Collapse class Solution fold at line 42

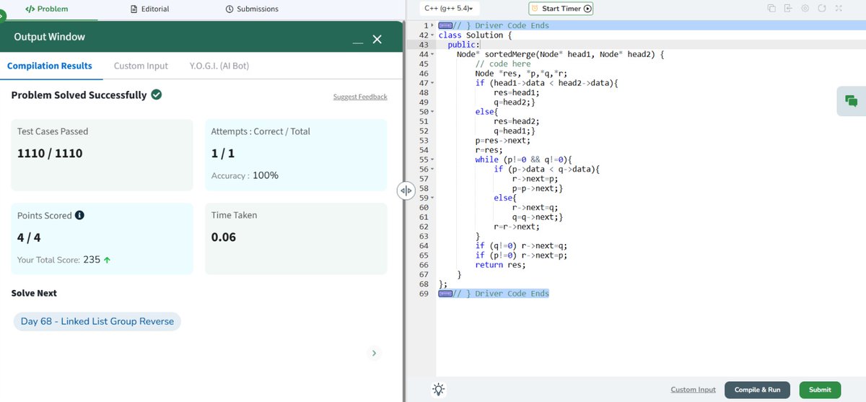point(432,35)
